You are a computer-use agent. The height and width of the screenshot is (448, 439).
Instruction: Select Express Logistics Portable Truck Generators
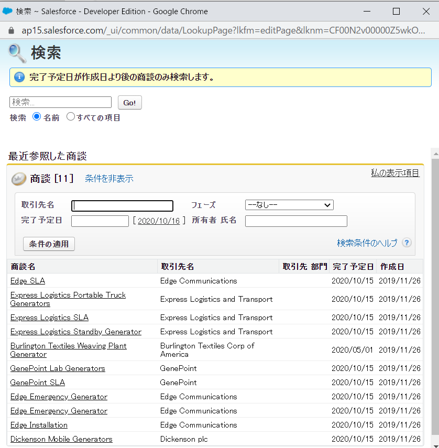pyautogui.click(x=68, y=299)
